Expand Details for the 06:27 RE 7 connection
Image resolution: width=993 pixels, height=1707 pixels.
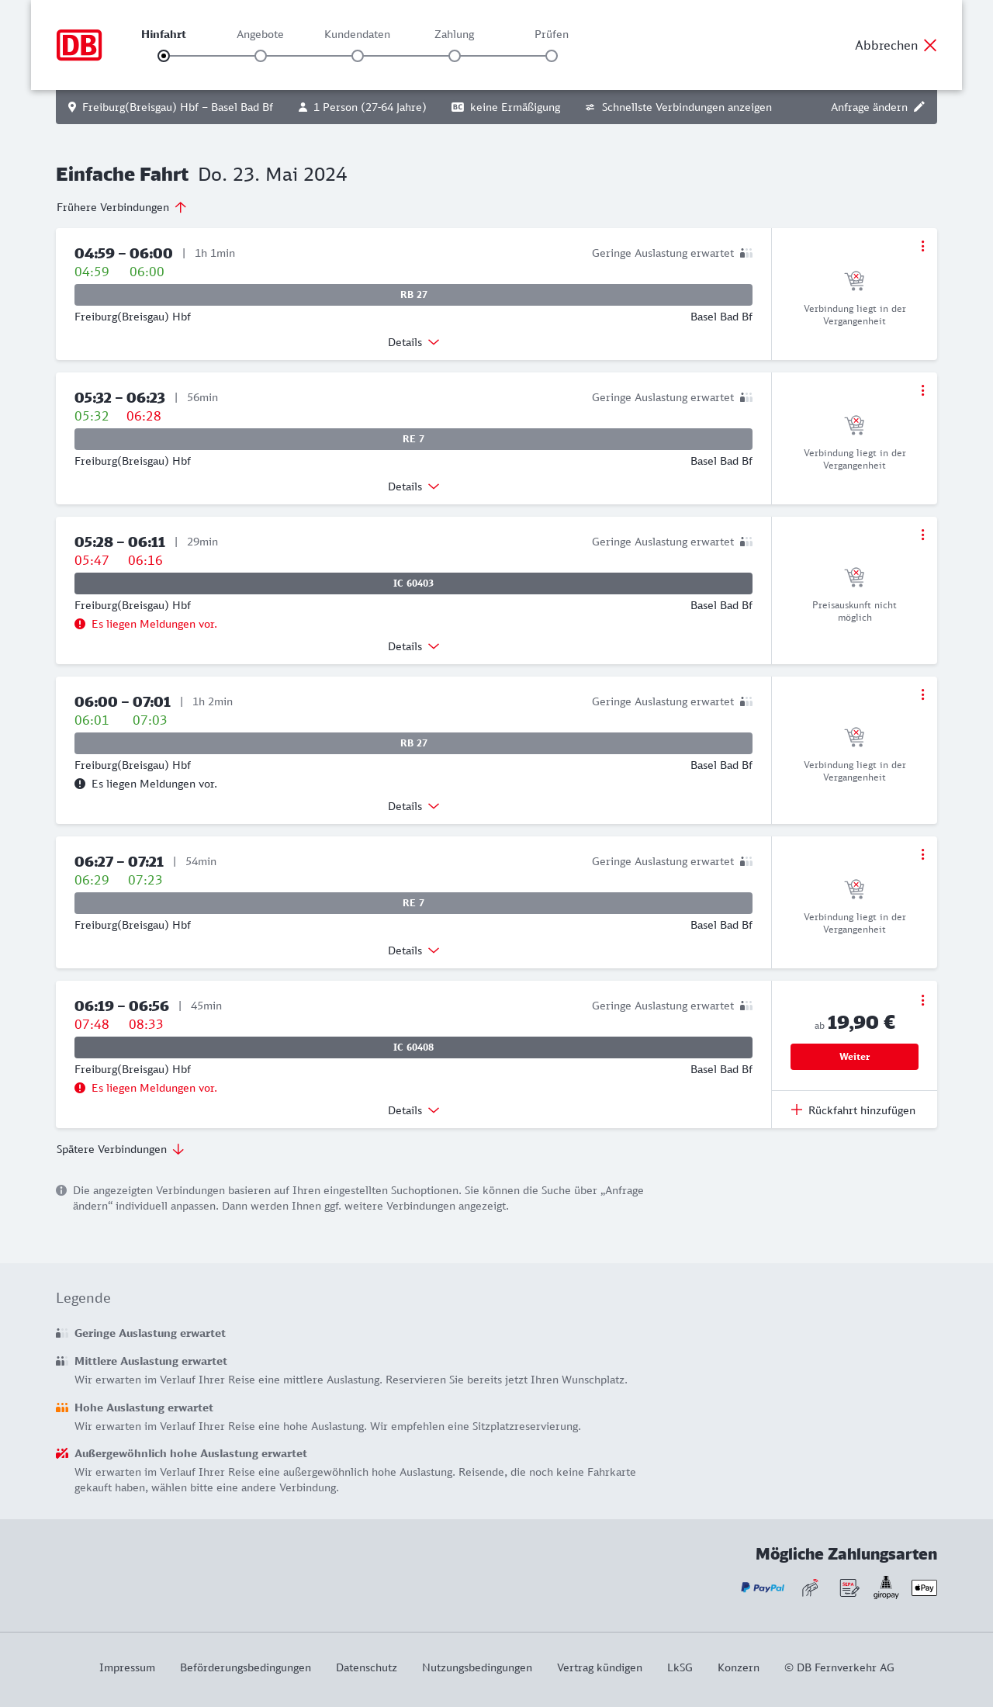413,950
